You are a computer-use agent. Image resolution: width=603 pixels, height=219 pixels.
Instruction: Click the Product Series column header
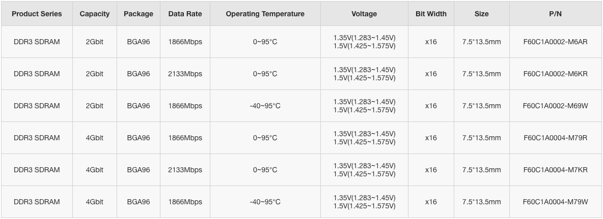pyautogui.click(x=37, y=14)
